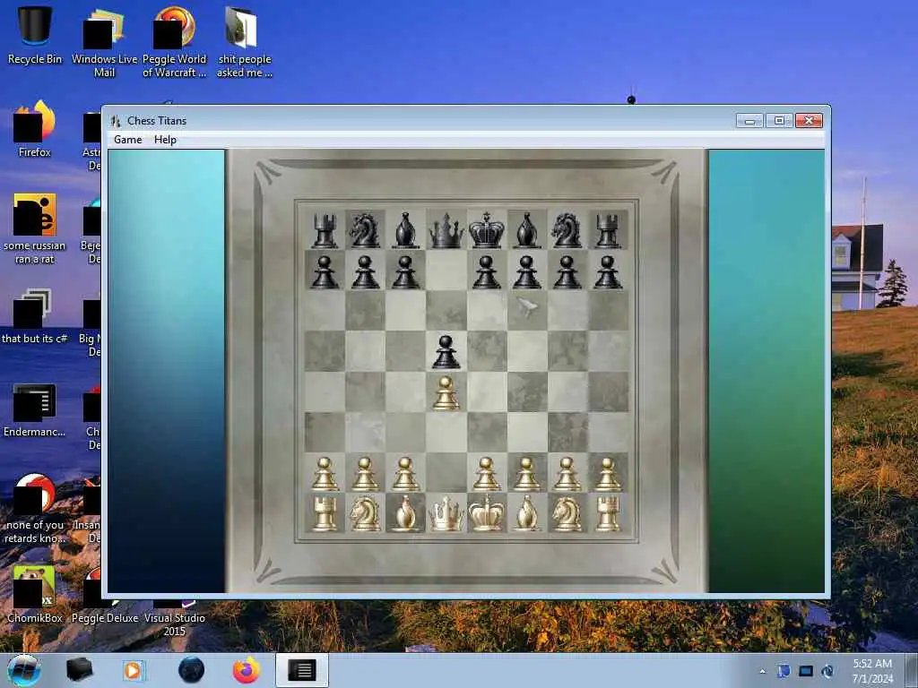This screenshot has width=918, height=688.
Task: Select white bishop beside the queen
Action: 406,513
